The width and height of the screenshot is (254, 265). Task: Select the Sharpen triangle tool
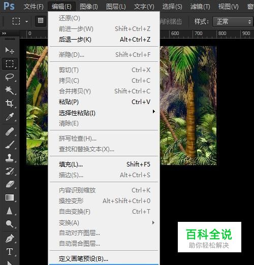click(10, 211)
